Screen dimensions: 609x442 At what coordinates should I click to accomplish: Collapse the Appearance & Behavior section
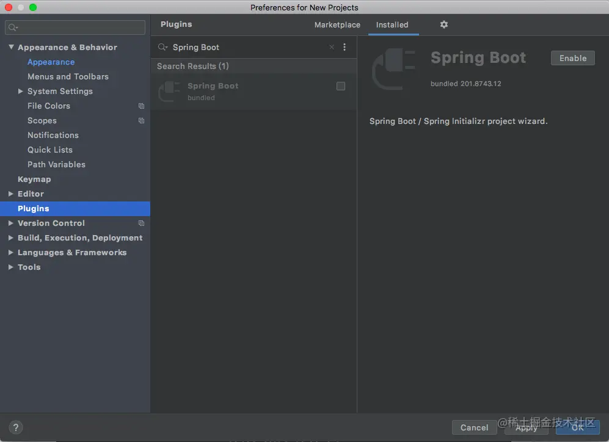pyautogui.click(x=10, y=47)
